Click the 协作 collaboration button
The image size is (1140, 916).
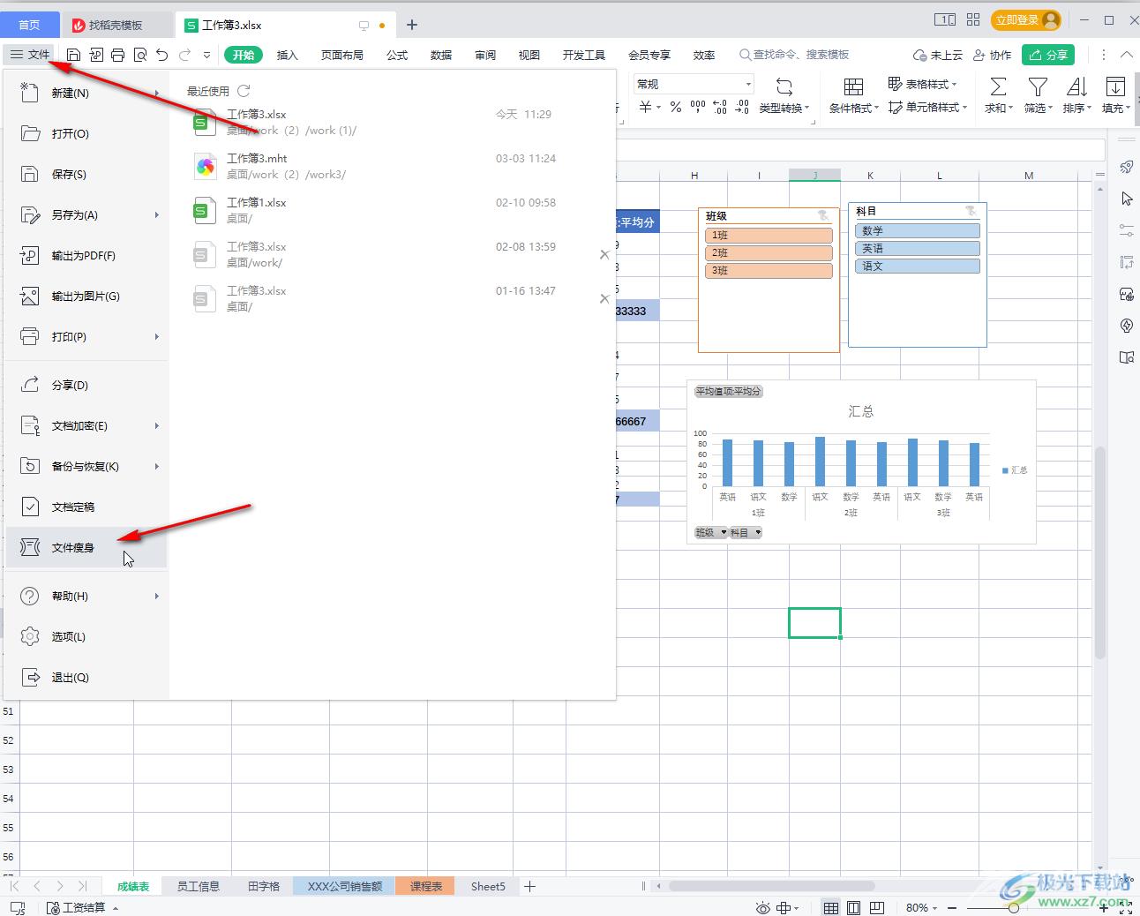992,55
